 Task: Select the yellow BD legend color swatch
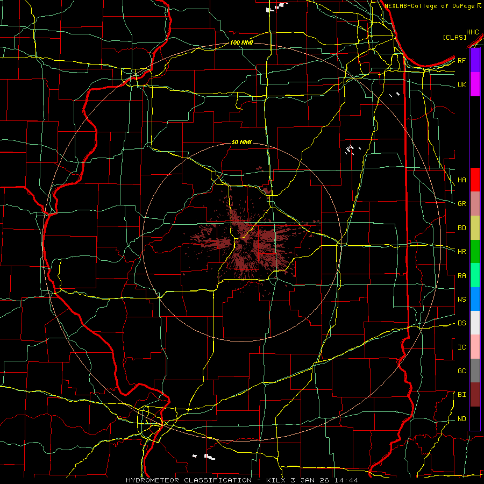point(475,227)
